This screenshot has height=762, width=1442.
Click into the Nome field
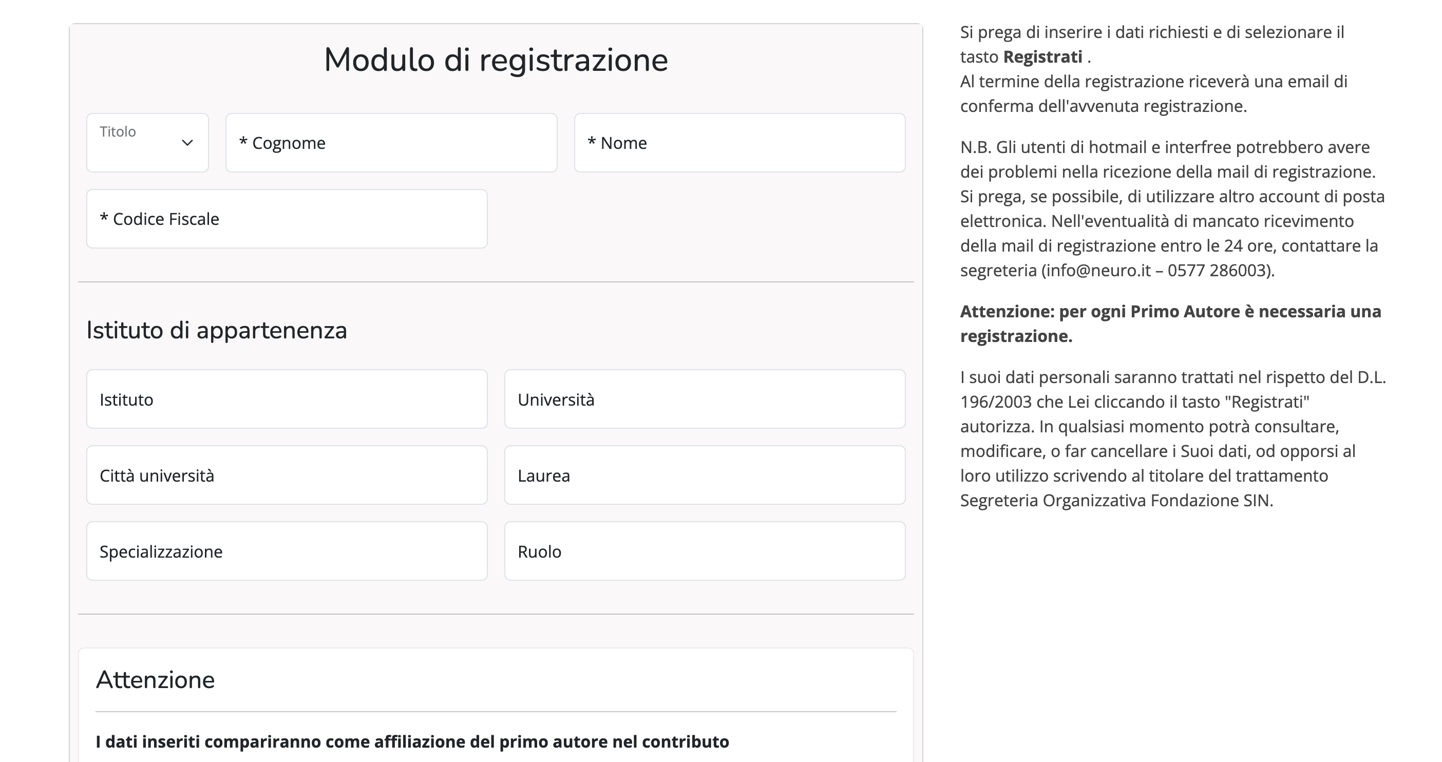pyautogui.click(x=739, y=143)
